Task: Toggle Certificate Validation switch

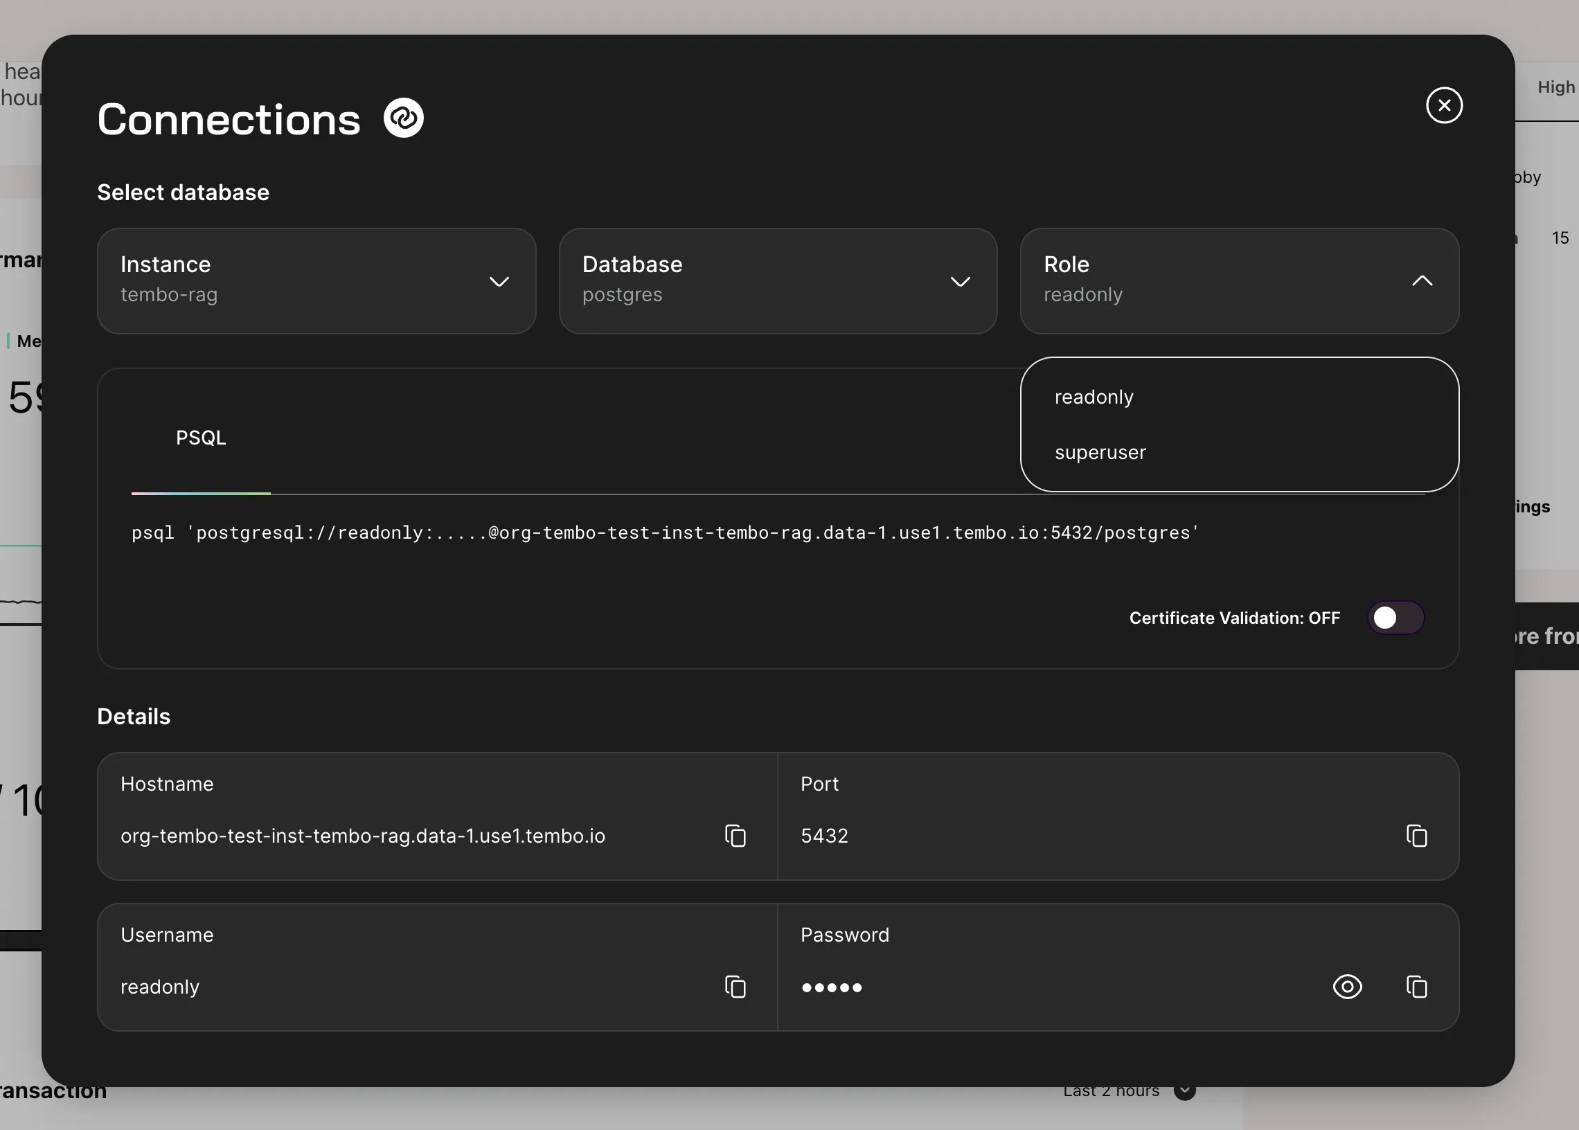Action: pos(1395,618)
